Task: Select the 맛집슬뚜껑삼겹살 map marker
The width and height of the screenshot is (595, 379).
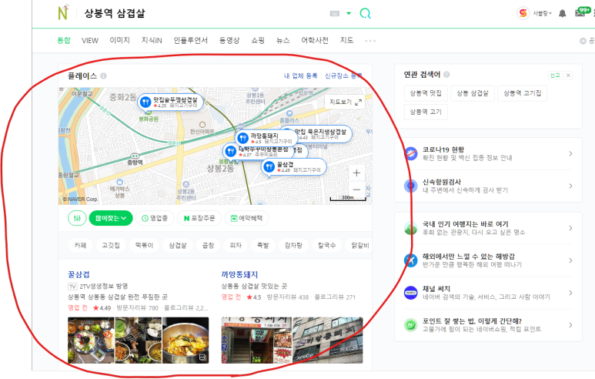Action: [170, 102]
